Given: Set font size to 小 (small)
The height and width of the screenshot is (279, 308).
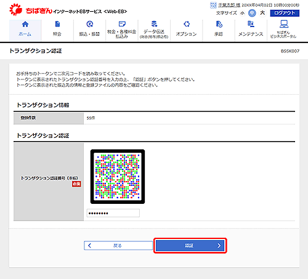Looking at the screenshot, I should point(243,13).
